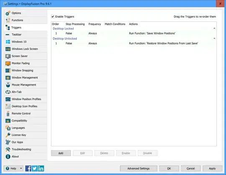The height and width of the screenshot is (175, 226).
Task: Click the Window Management icon
Action: point(8,78)
